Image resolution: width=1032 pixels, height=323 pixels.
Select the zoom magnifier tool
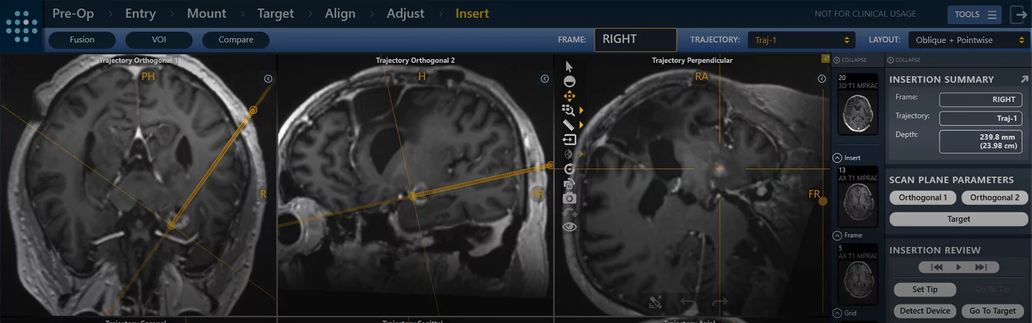[568, 111]
